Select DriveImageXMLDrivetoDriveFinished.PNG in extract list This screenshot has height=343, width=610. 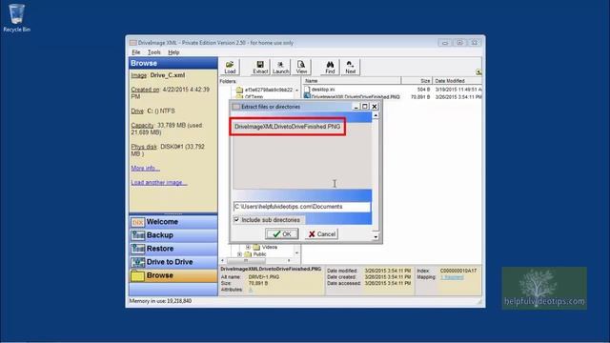click(x=288, y=127)
